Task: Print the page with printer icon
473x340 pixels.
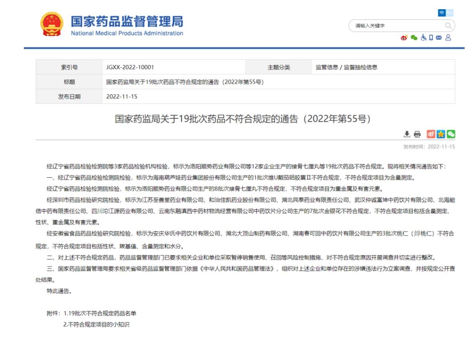Action: click(417, 134)
